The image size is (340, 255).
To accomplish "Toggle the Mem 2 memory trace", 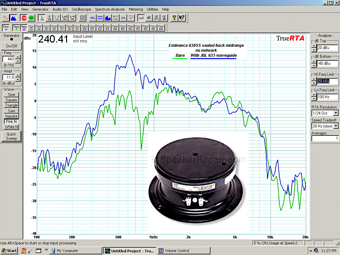I will (24, 28).
